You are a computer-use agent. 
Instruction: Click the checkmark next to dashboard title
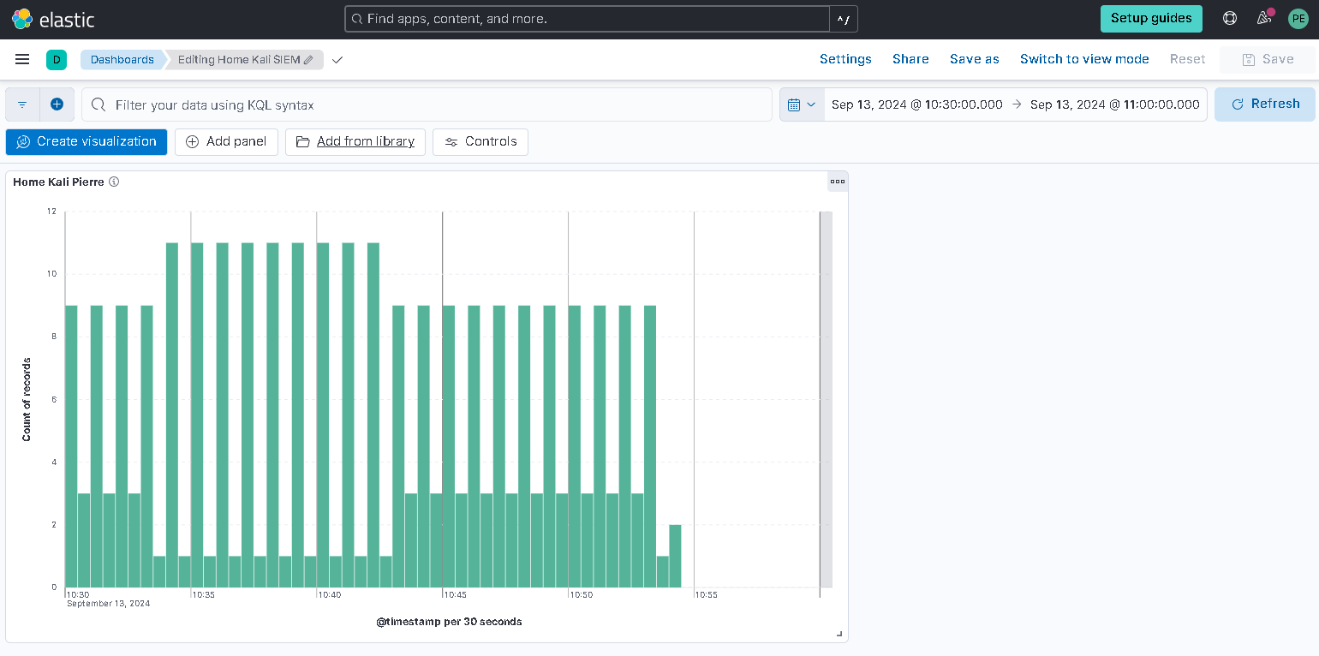(x=337, y=60)
